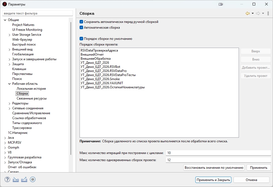
Task: Expand the 'MCP:RSV' preferences node
Action: 5,143
